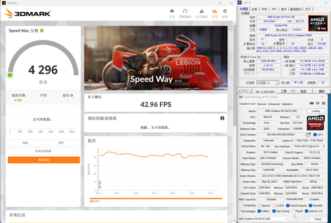Click the BIOS version share icon

click(308, 134)
